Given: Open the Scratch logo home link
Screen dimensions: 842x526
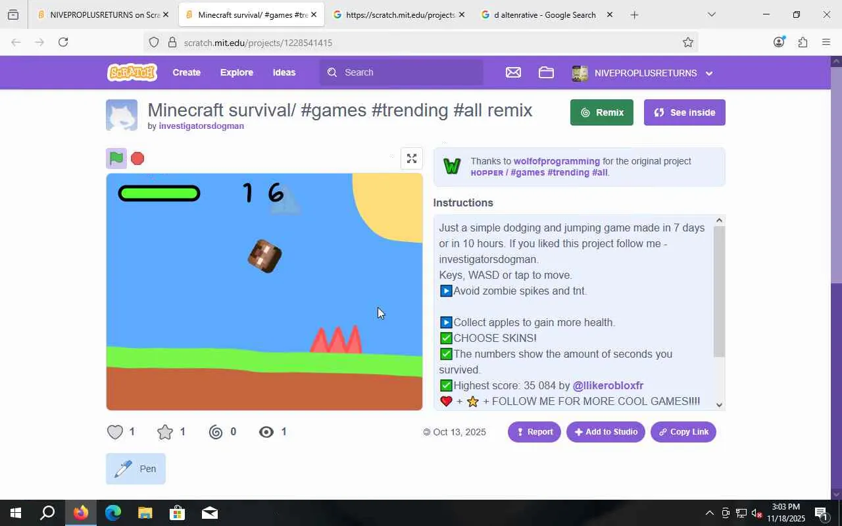Looking at the screenshot, I should click(132, 72).
